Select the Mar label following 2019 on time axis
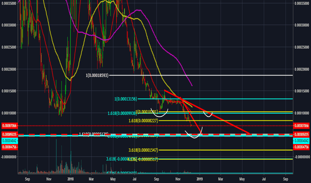Image resolution: width=311 pixels, height=183 pixels. tap(221, 179)
